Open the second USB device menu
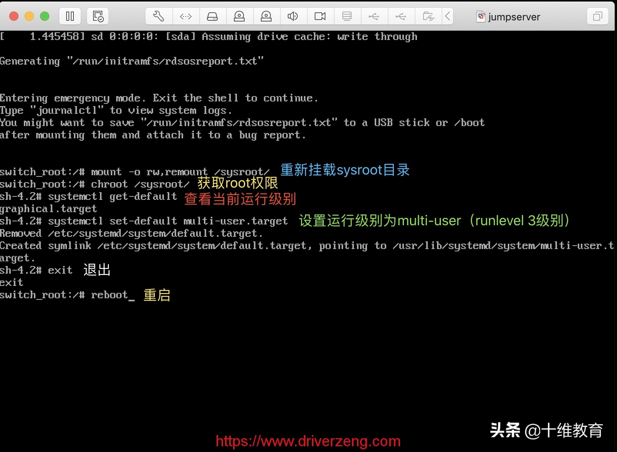 click(401, 16)
